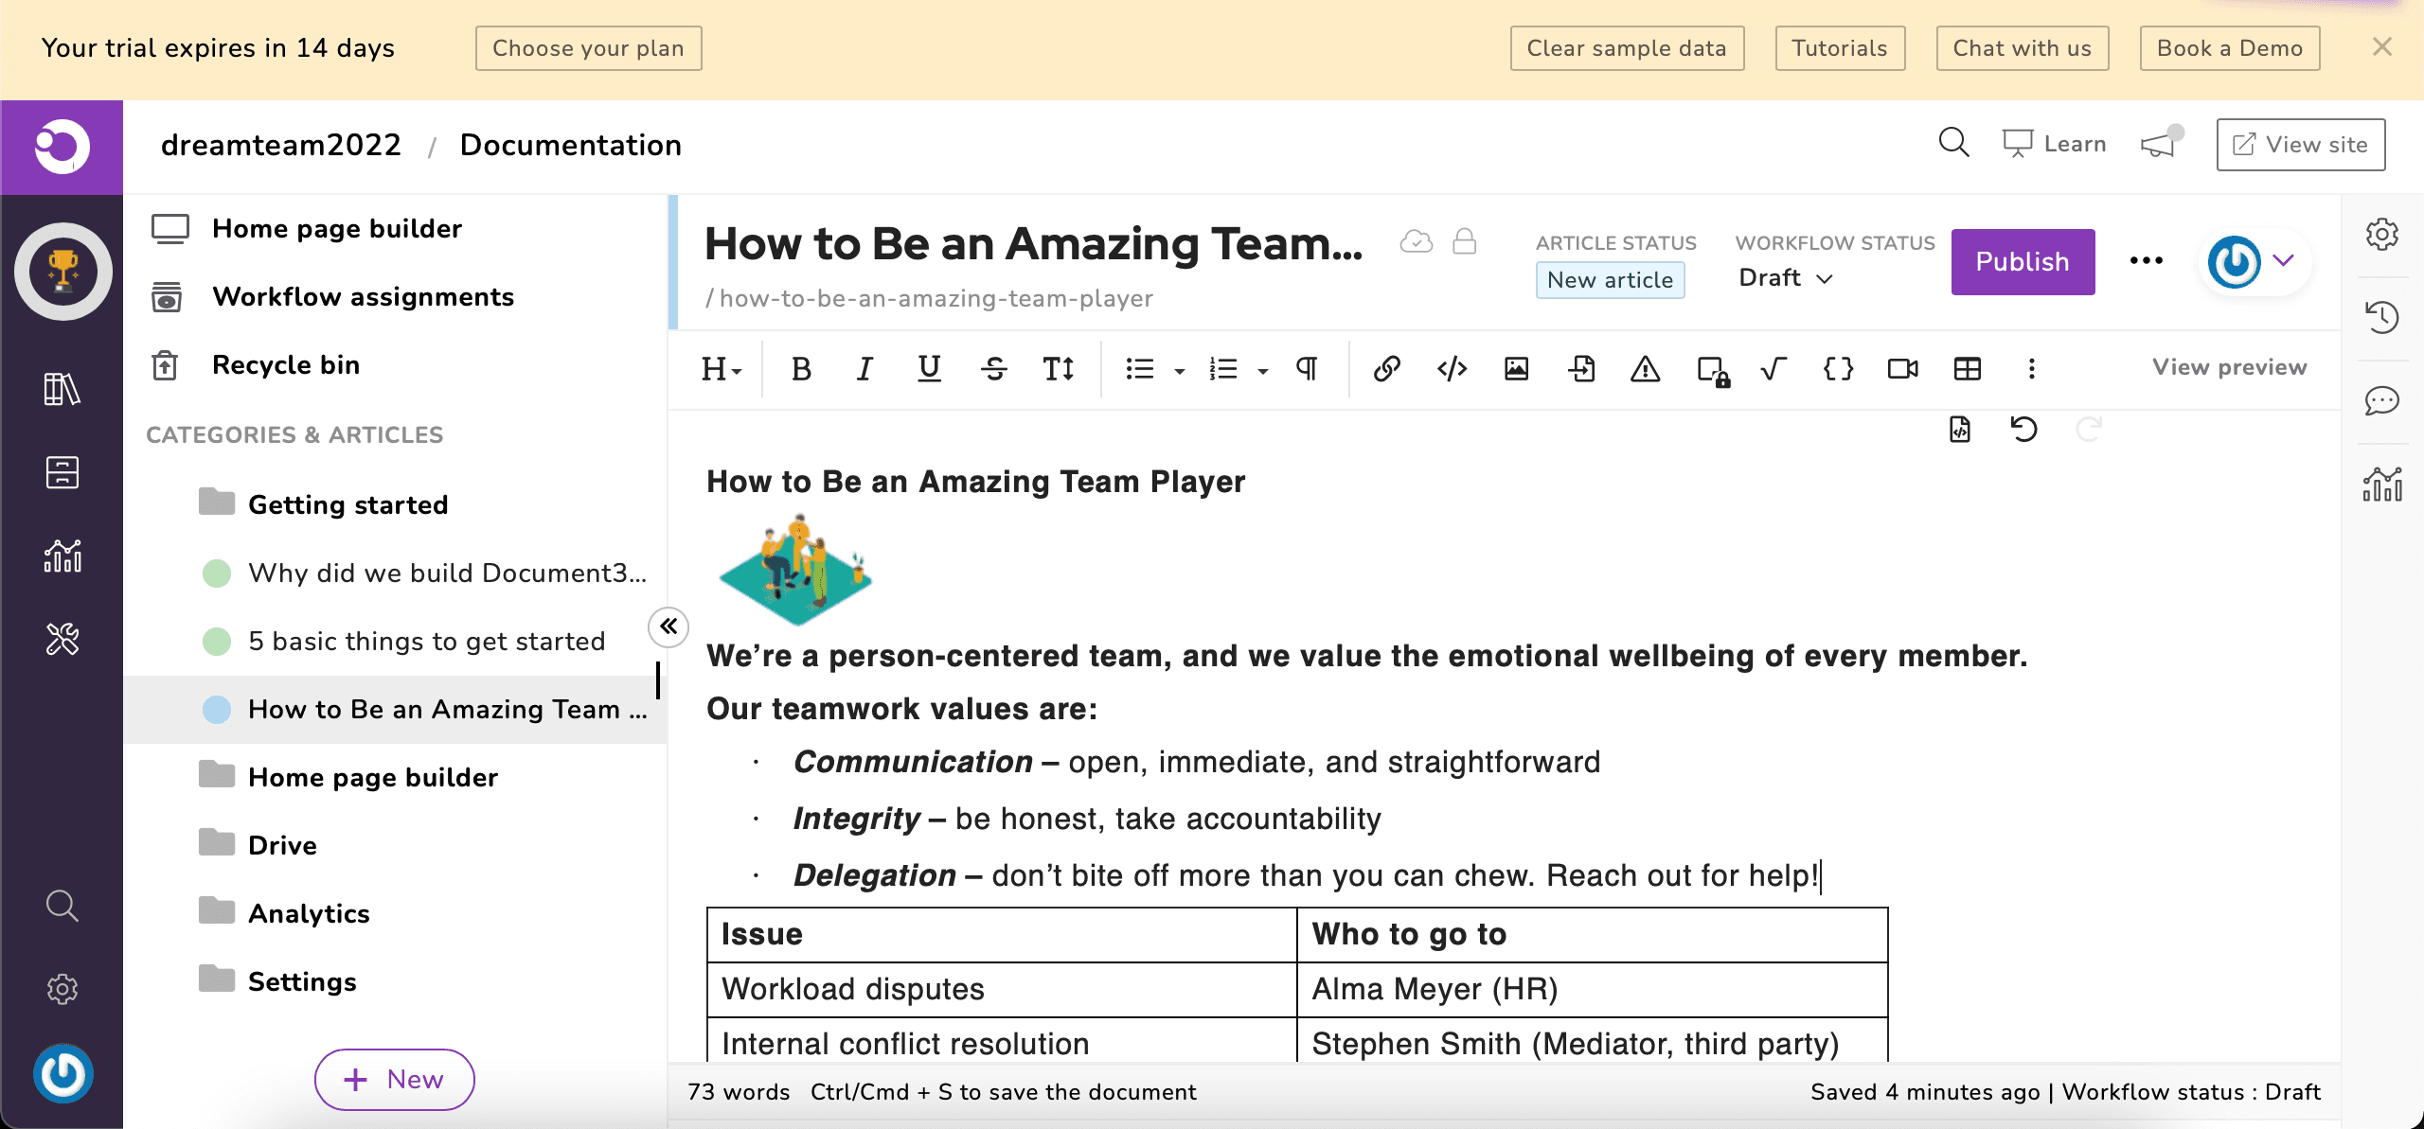The width and height of the screenshot is (2424, 1129).
Task: Open the insert link icon
Action: (1386, 369)
